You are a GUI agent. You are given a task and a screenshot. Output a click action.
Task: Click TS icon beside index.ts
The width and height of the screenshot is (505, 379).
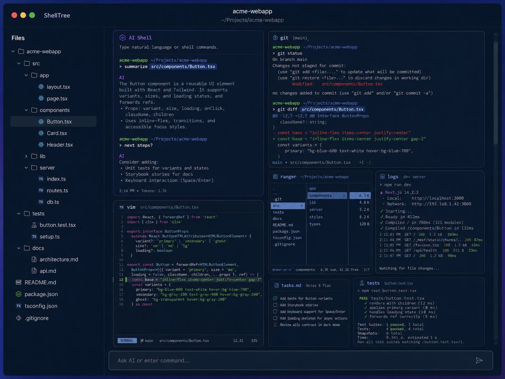tap(41, 179)
